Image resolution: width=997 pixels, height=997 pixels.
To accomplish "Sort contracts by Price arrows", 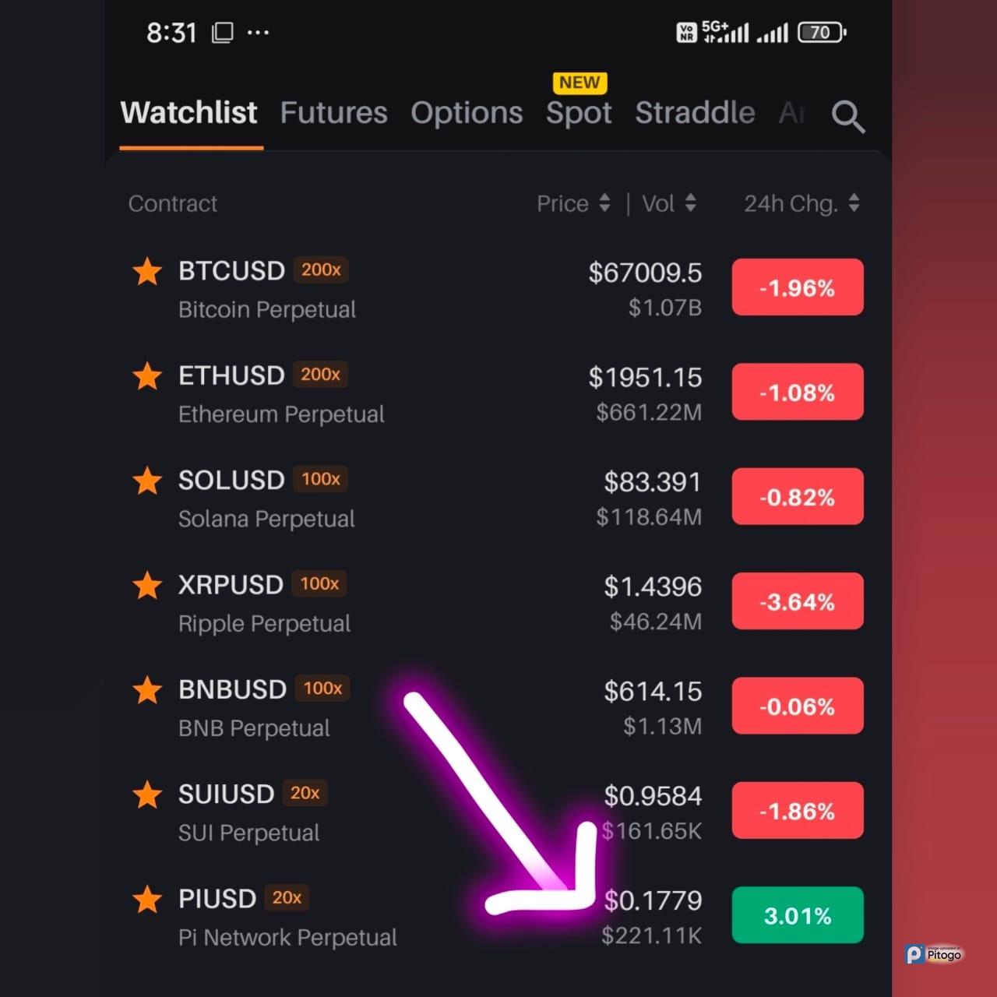I will (x=604, y=203).
